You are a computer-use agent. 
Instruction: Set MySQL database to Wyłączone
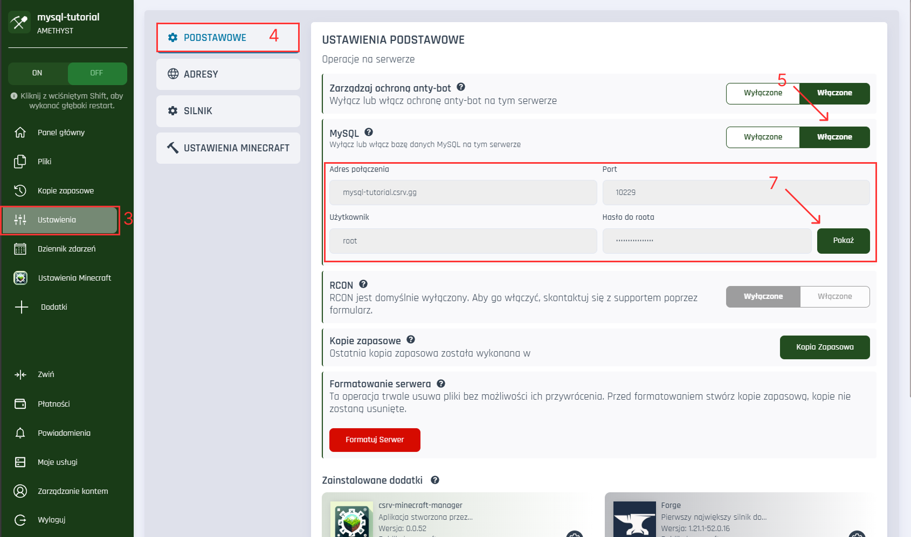(762, 137)
